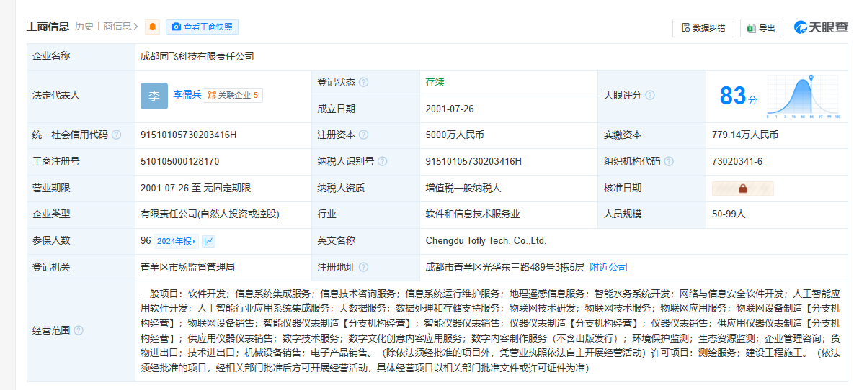Click the 李 avatar thumbnail
The width and height of the screenshot is (854, 390).
pos(154,96)
